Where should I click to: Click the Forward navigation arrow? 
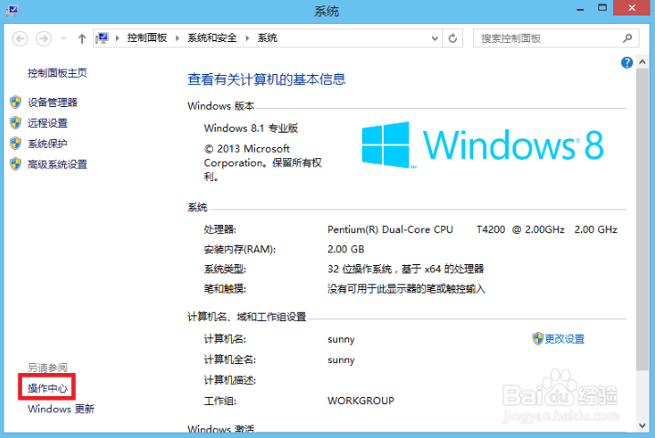pos(43,38)
